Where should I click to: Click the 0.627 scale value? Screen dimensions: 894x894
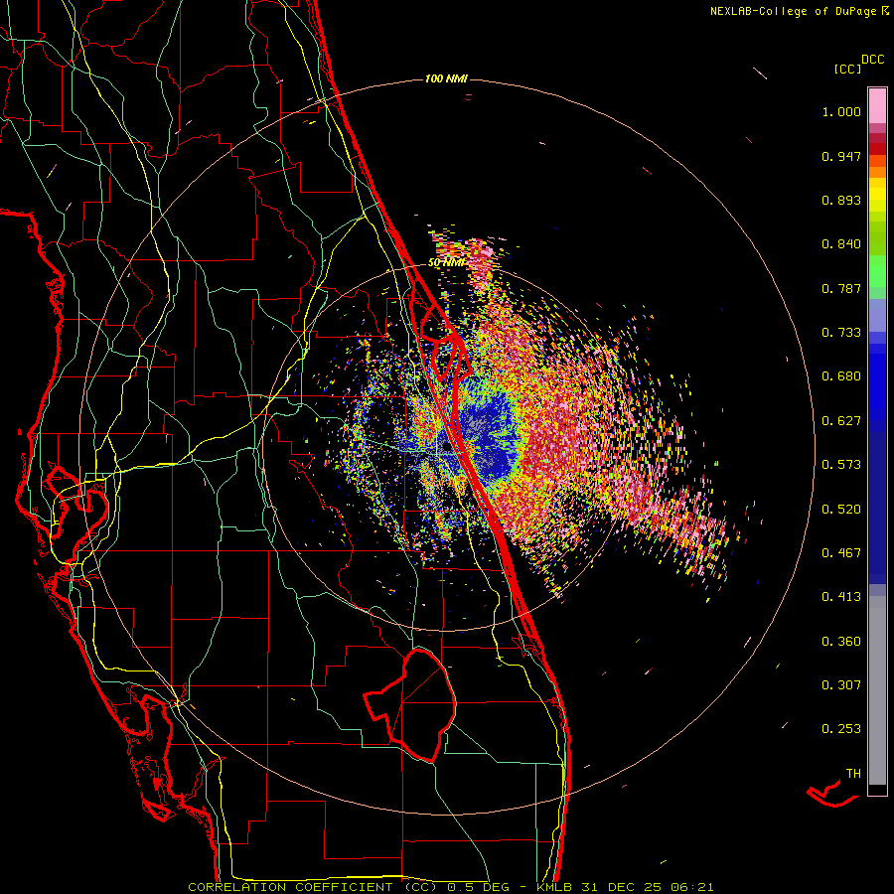[841, 421]
